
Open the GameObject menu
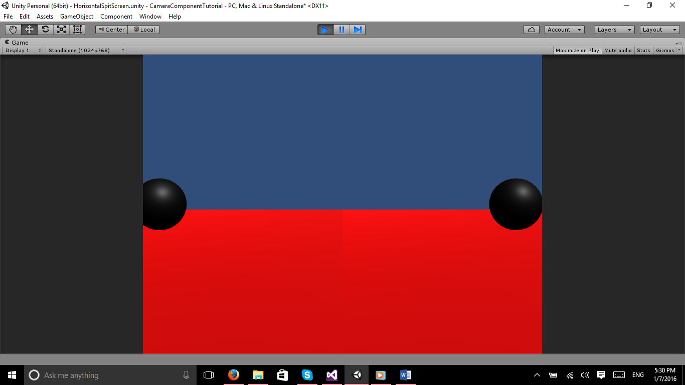pos(77,17)
